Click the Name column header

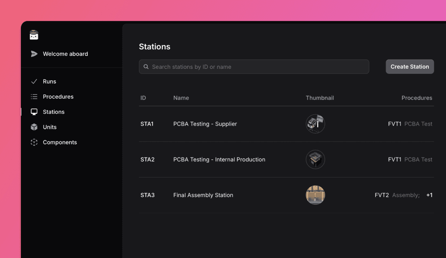tap(181, 98)
